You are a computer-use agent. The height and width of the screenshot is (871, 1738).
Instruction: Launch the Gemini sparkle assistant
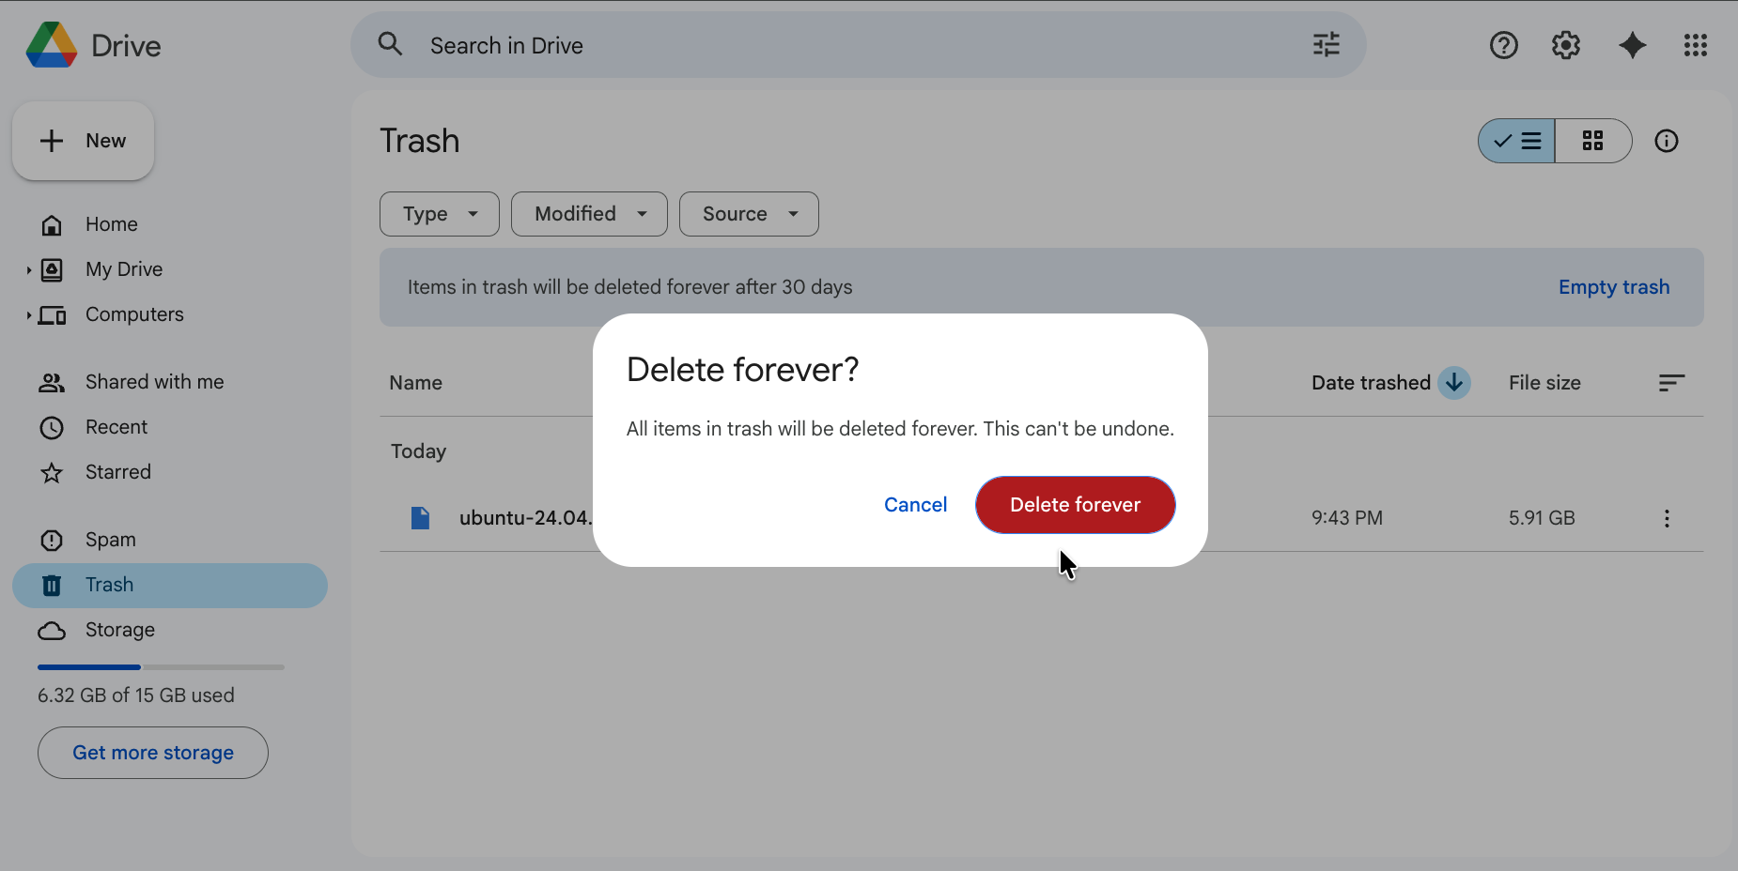(1632, 45)
